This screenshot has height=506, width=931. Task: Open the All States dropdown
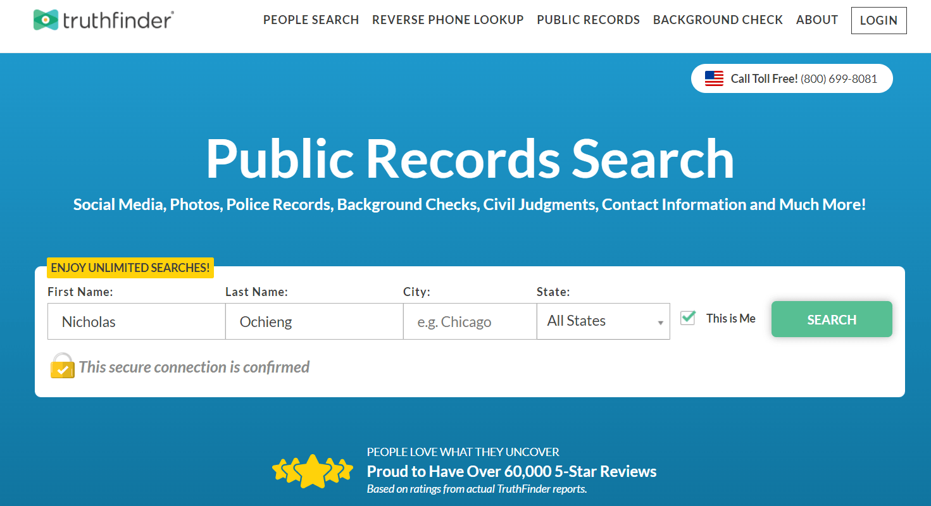[603, 321]
